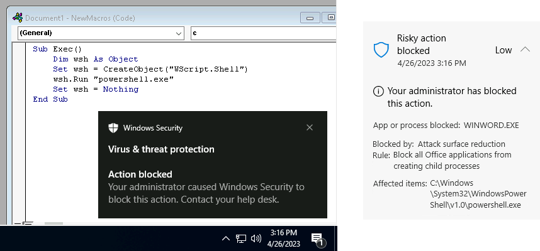Expand the (General) object dropdown
540x251 pixels.
177,33
